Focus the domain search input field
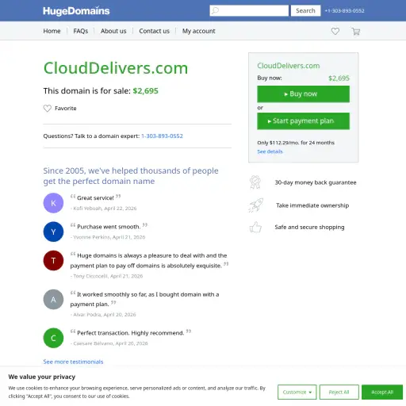Screen dimensions: 406x406 pos(249,10)
